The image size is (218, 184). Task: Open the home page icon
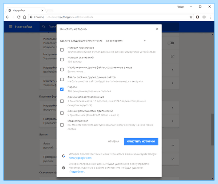(x=25, y=17)
